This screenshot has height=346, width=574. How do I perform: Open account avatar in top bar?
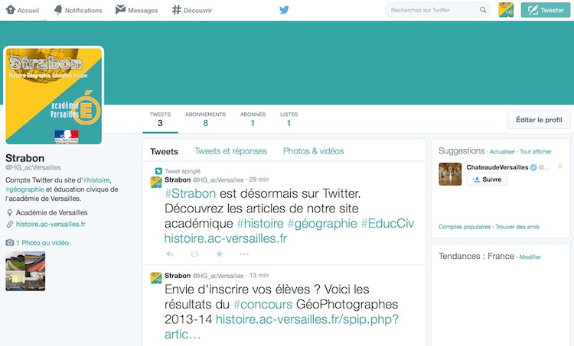(506, 10)
